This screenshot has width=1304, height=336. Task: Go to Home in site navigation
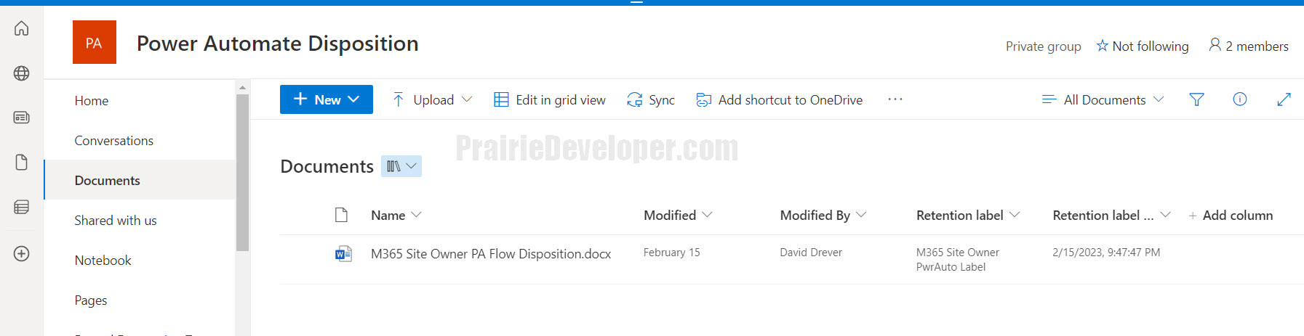click(92, 101)
